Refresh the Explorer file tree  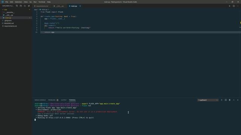pyautogui.click(x=25, y=6)
